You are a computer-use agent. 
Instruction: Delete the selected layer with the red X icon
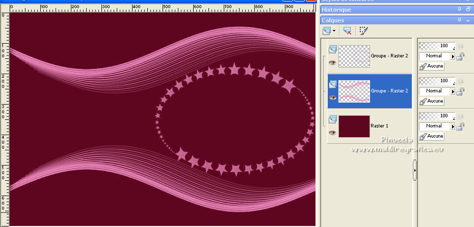(x=348, y=30)
